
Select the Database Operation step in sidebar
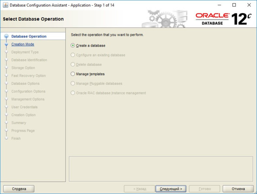point(29,37)
